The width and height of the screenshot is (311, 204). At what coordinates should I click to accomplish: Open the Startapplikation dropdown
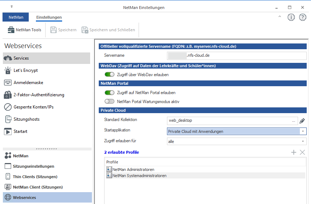pyautogui.click(x=303, y=131)
